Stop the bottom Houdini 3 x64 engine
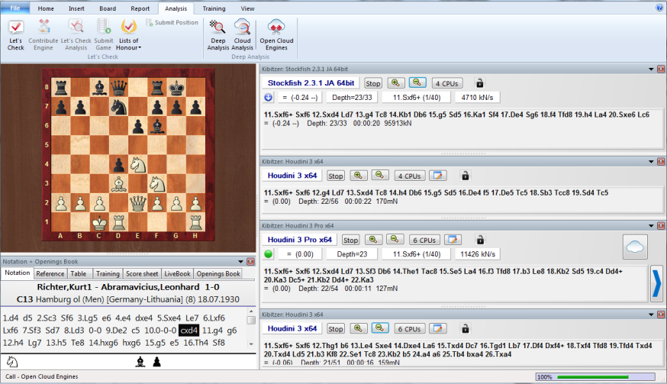 coord(336,329)
